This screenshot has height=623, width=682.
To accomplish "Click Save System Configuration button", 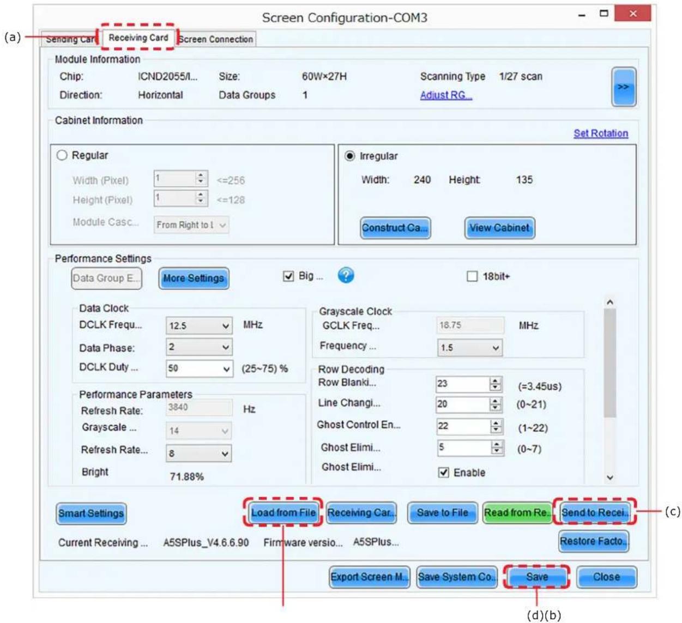I will coord(457,577).
